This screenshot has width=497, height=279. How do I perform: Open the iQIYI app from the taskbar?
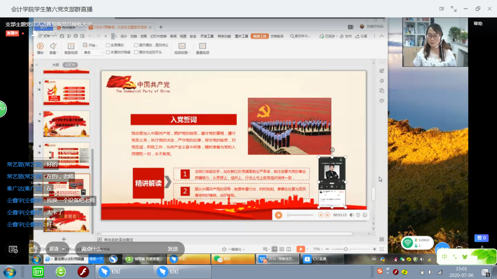click(38, 272)
